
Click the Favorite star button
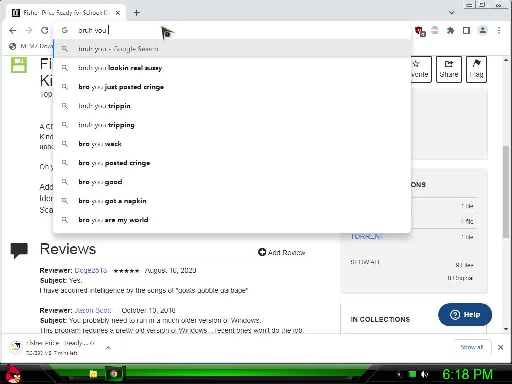(421, 69)
